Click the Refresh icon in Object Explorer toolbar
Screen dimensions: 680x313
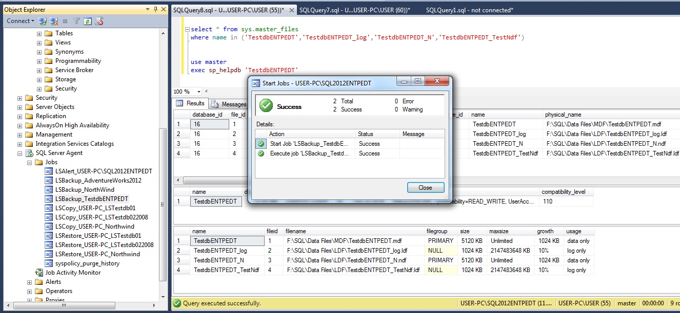click(x=88, y=21)
